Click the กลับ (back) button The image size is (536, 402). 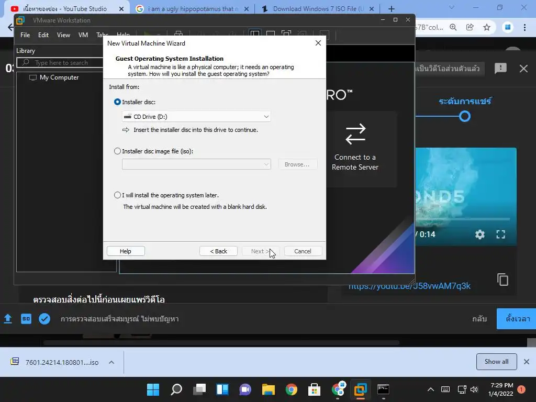479,319
